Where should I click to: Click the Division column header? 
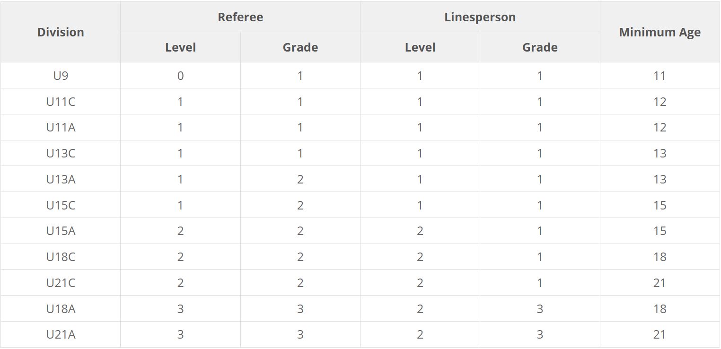pos(61,32)
